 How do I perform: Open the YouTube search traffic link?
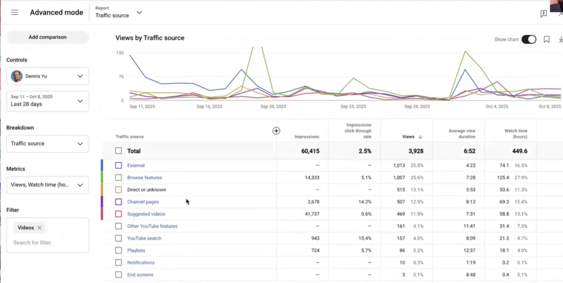(x=144, y=239)
